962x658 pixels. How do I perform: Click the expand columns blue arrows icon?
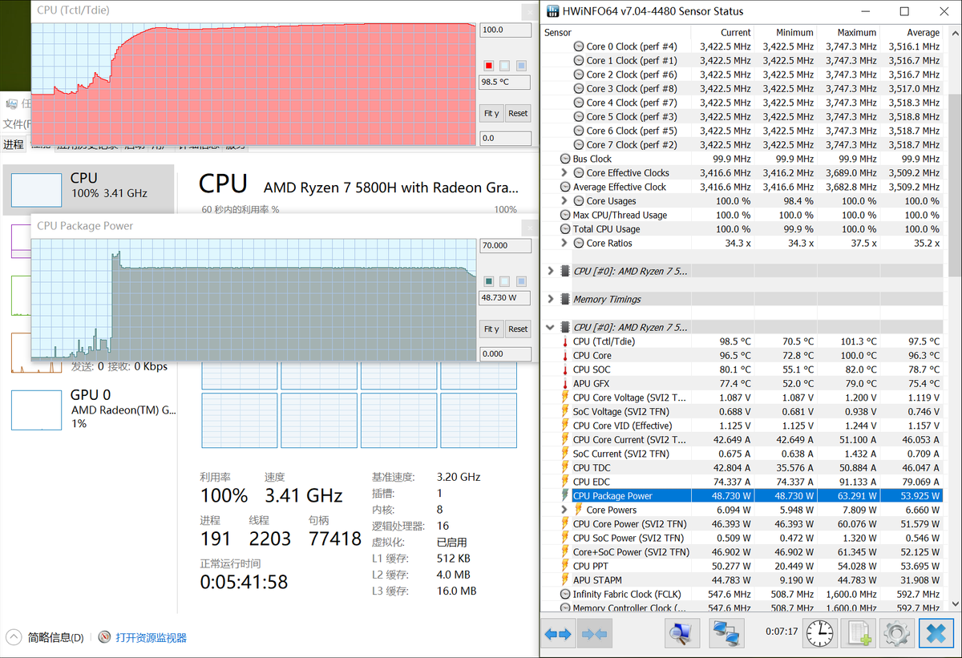558,633
